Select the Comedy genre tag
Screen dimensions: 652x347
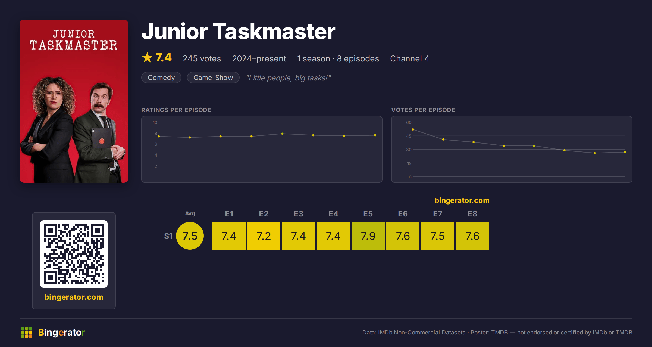[x=161, y=78]
